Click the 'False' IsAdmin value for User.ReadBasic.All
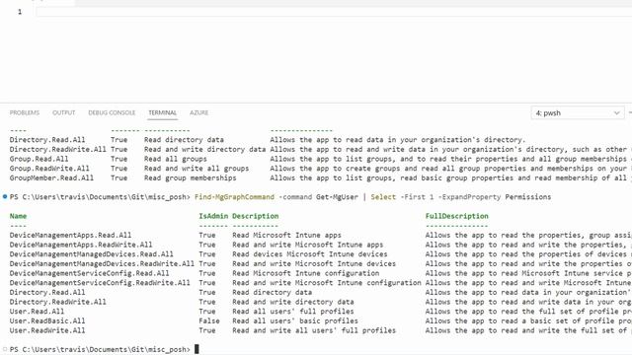 tap(209, 321)
